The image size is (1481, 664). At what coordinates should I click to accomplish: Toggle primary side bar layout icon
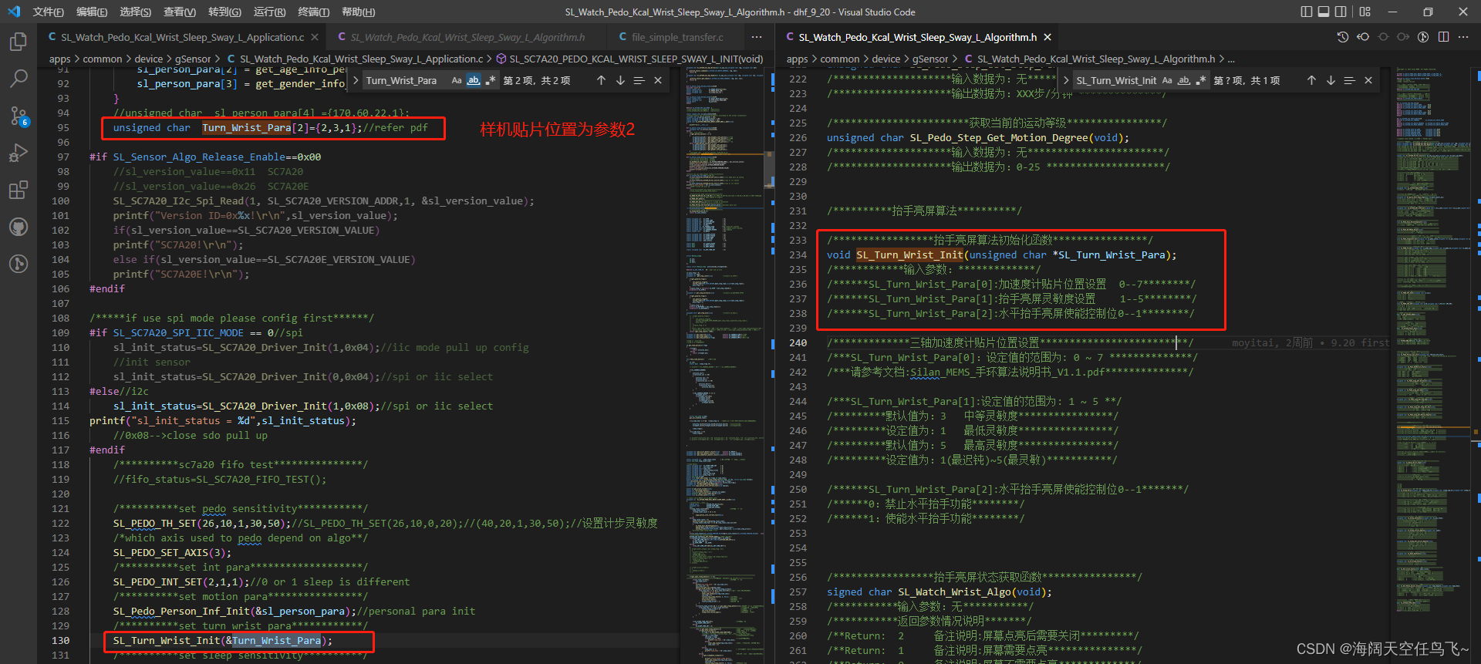tap(1306, 12)
